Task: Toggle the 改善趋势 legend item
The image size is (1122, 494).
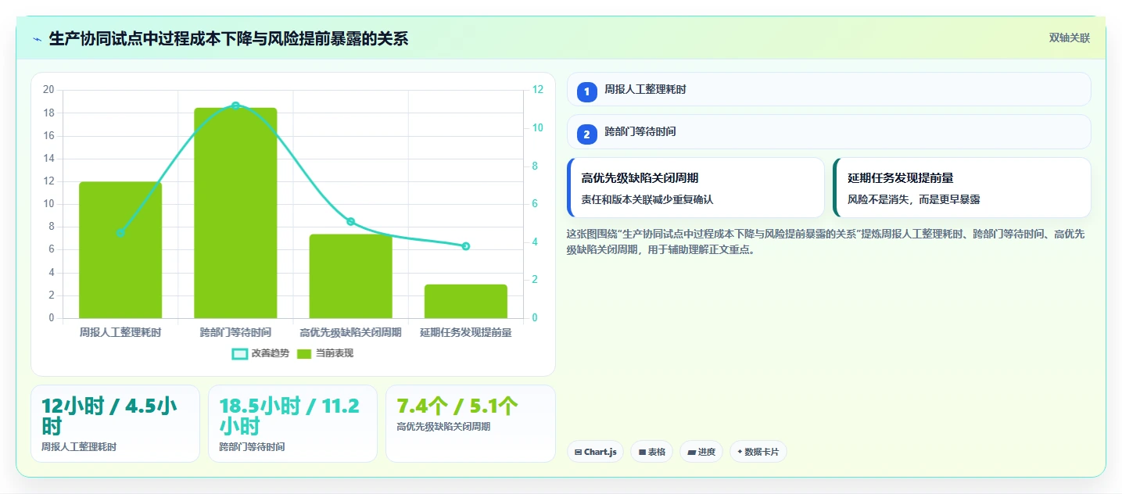Action: (260, 353)
